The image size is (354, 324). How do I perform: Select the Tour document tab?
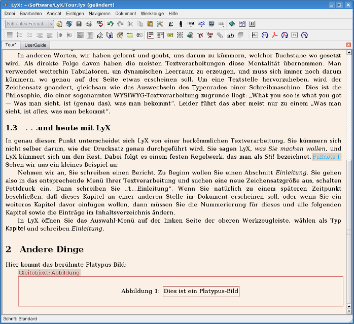11,45
